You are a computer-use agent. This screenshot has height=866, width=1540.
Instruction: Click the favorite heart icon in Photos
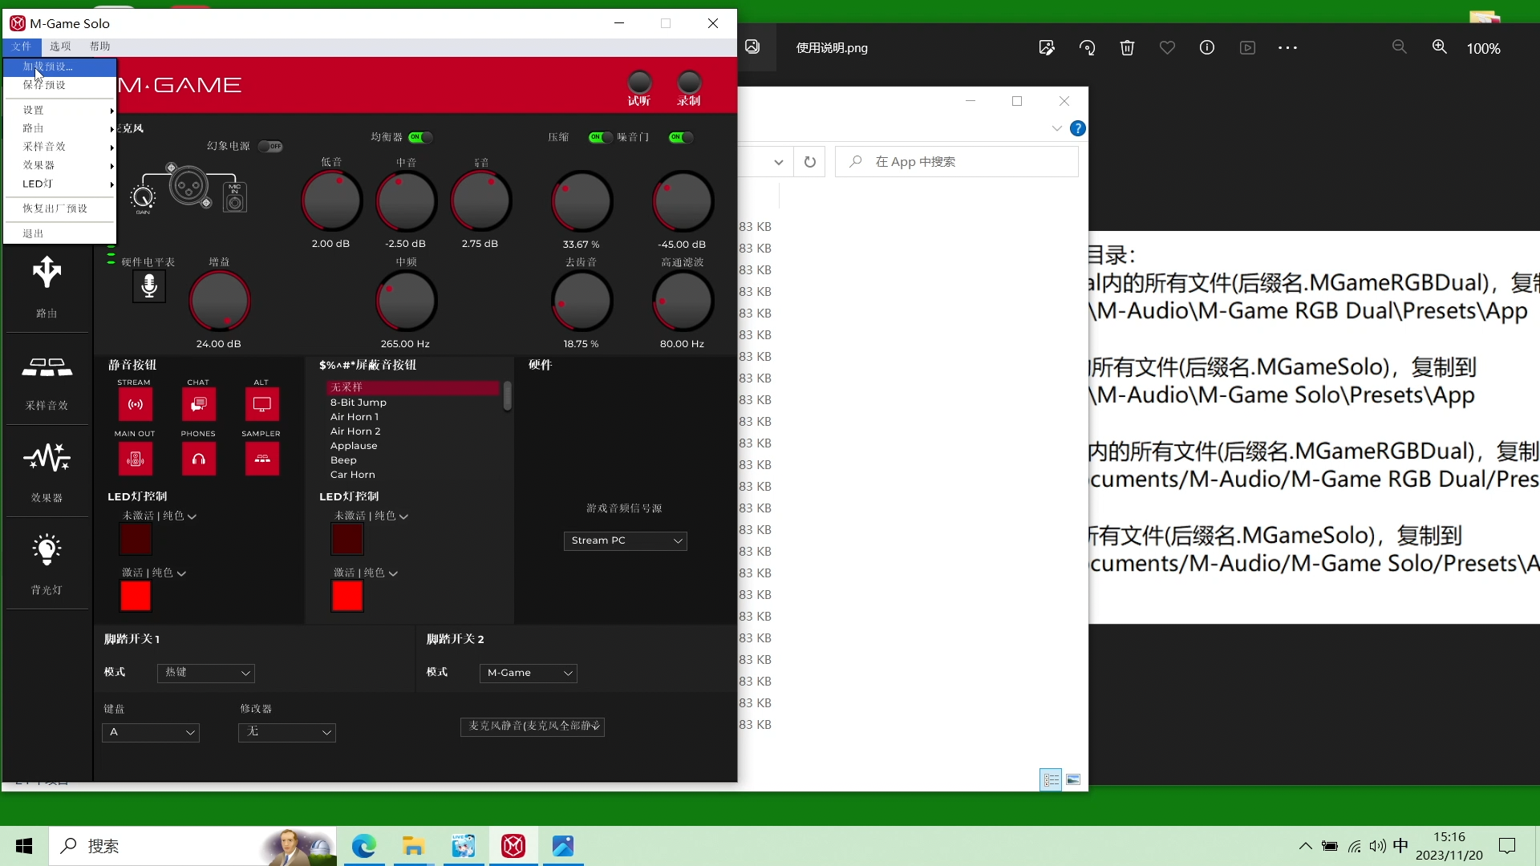1167,48
